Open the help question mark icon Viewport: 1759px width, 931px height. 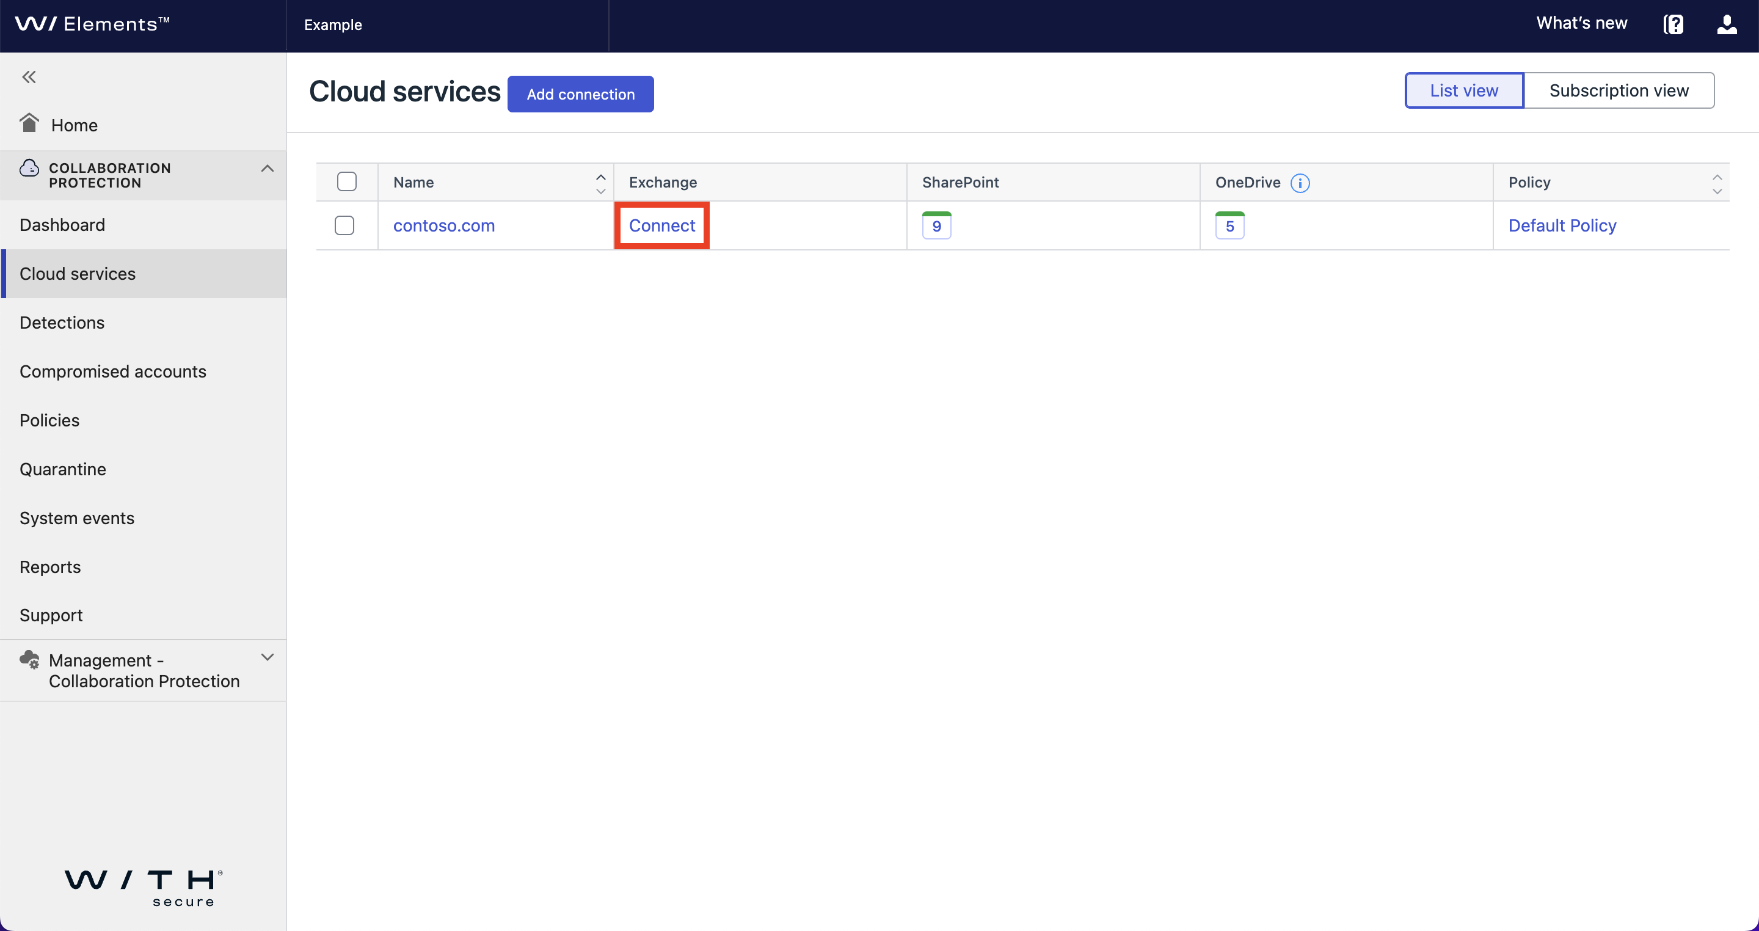(x=1673, y=24)
